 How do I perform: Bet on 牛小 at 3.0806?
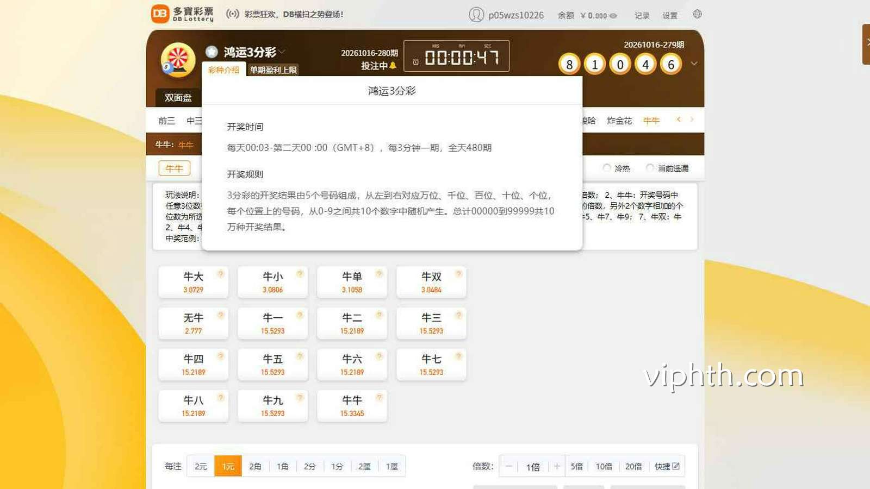(x=272, y=282)
